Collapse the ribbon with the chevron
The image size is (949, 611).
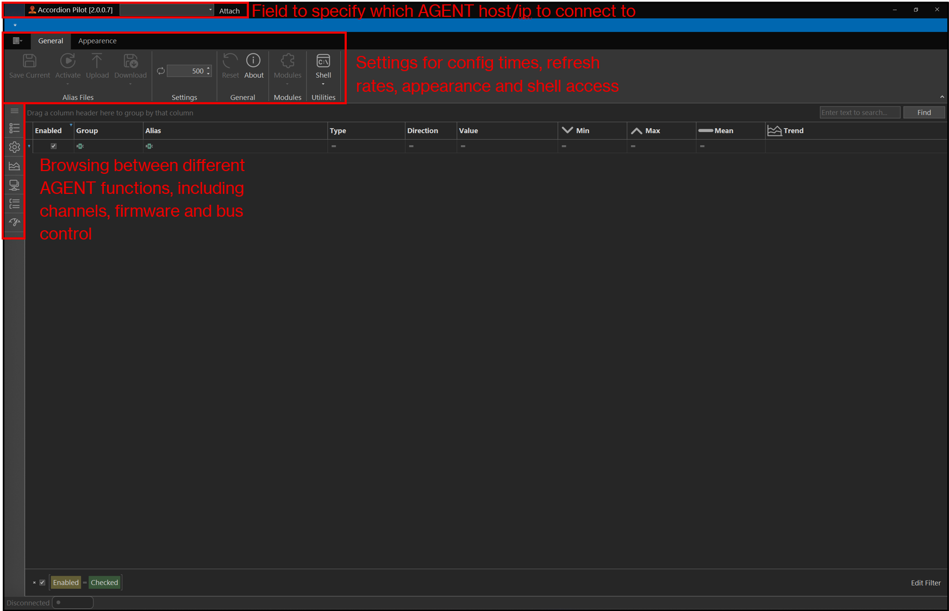(x=942, y=97)
